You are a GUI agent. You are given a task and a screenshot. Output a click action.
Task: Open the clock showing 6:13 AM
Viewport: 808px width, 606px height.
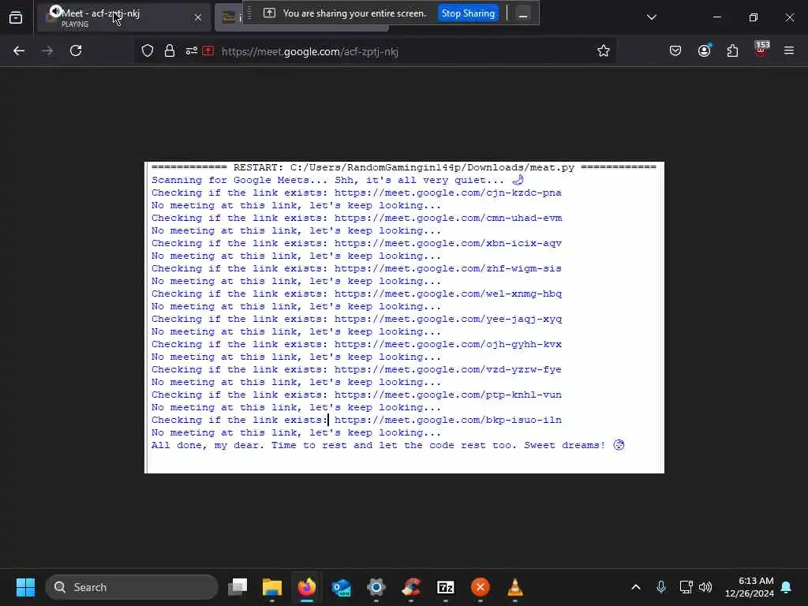750,587
